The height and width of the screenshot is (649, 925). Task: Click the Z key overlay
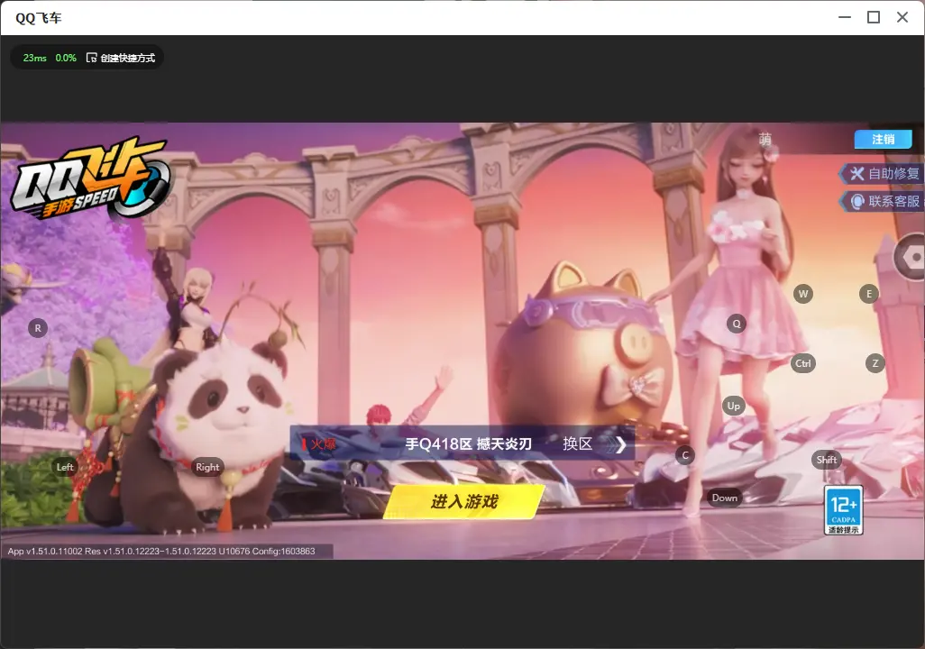tap(875, 363)
